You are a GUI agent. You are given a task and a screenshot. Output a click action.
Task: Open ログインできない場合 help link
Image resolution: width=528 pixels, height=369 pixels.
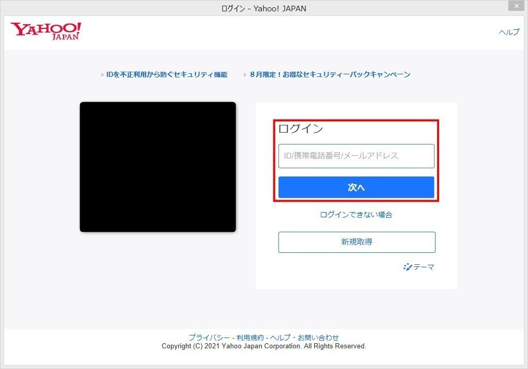(x=356, y=215)
